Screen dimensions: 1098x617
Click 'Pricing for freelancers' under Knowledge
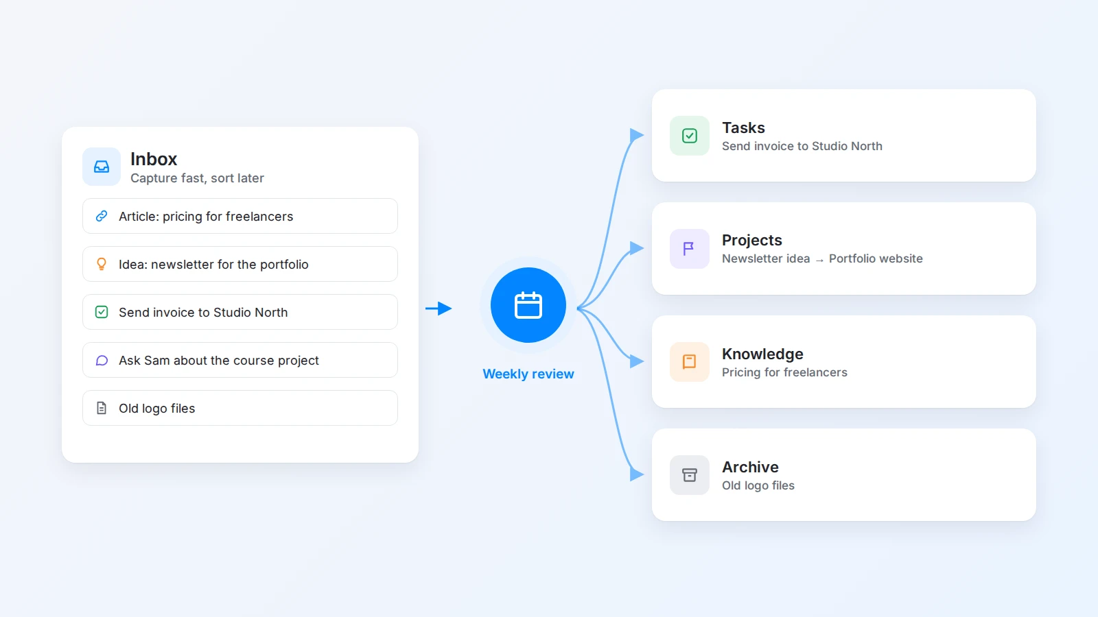(x=784, y=372)
